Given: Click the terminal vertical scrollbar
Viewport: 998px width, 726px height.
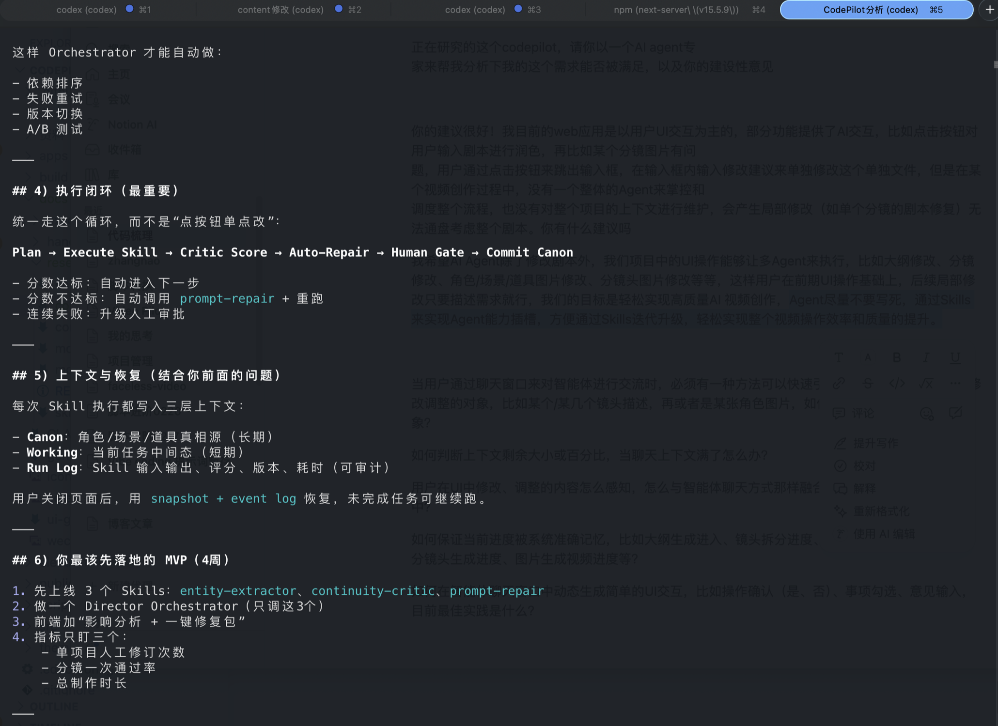Looking at the screenshot, I should [995, 65].
